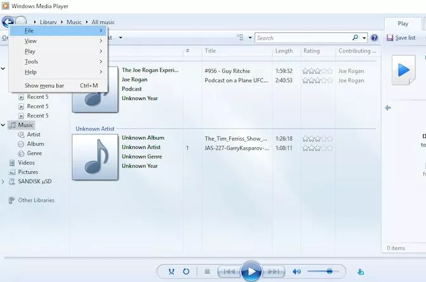426x282 pixels.
Task: Click the blue play placeholder thumbnail
Action: pos(403,70)
